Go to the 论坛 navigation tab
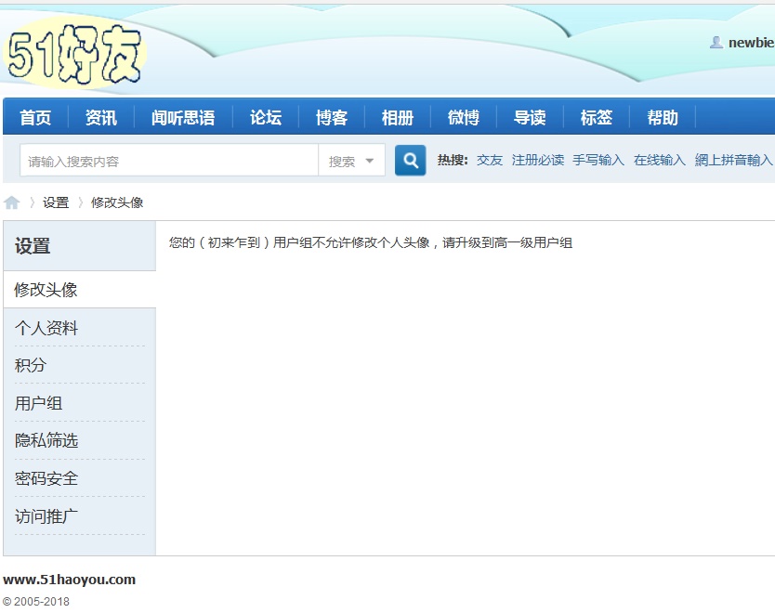The height and width of the screenshot is (613, 775). click(x=266, y=118)
